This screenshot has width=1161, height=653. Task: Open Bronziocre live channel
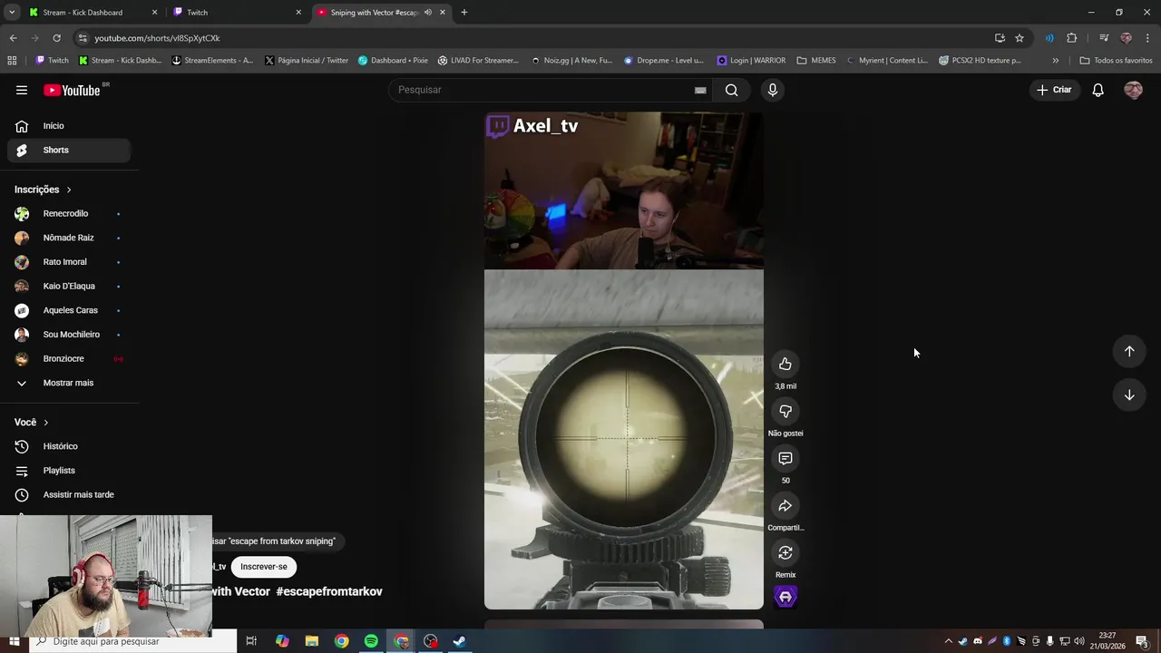pyautogui.click(x=69, y=358)
